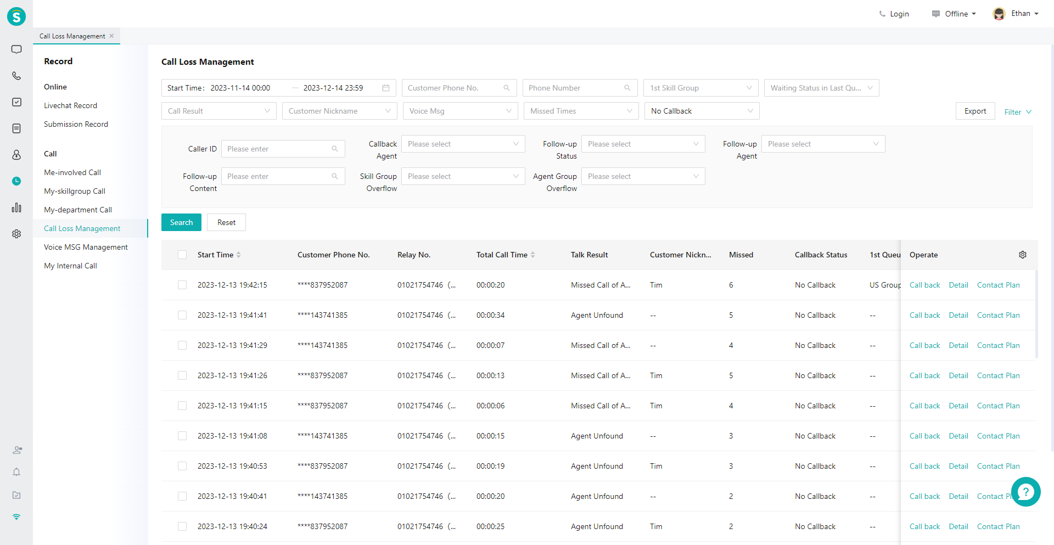Open the chat sidebar icon
The image size is (1054, 545).
pyautogui.click(x=16, y=49)
